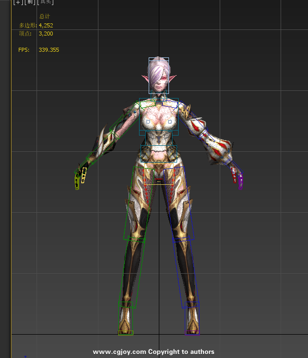Select the green thigh bone box

pos(136,203)
